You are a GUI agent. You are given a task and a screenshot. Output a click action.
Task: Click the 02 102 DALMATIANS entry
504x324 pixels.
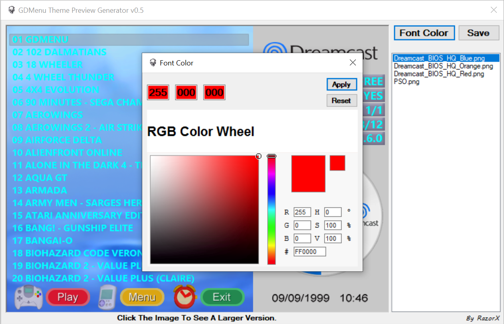coord(60,52)
